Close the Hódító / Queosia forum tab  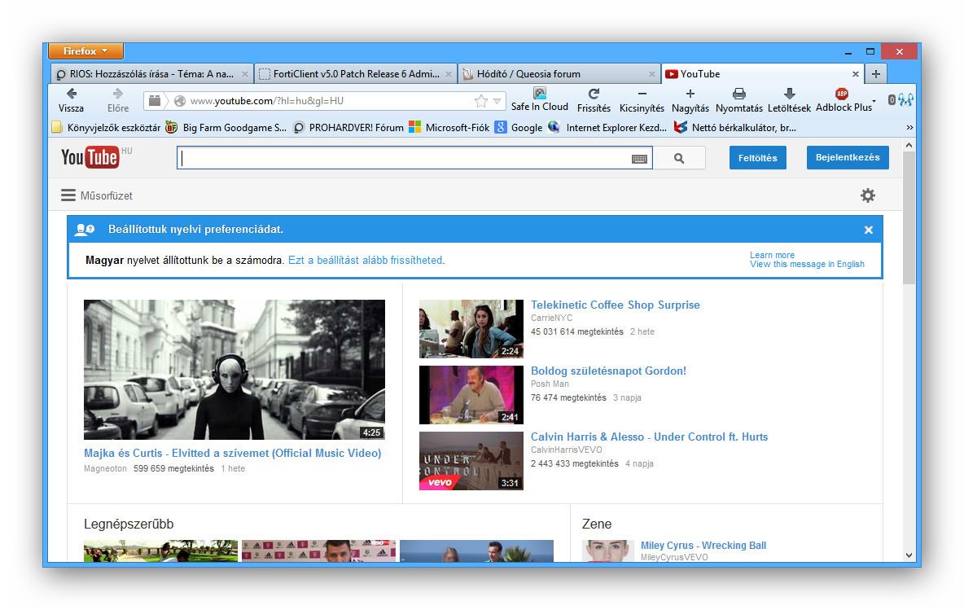pos(651,74)
